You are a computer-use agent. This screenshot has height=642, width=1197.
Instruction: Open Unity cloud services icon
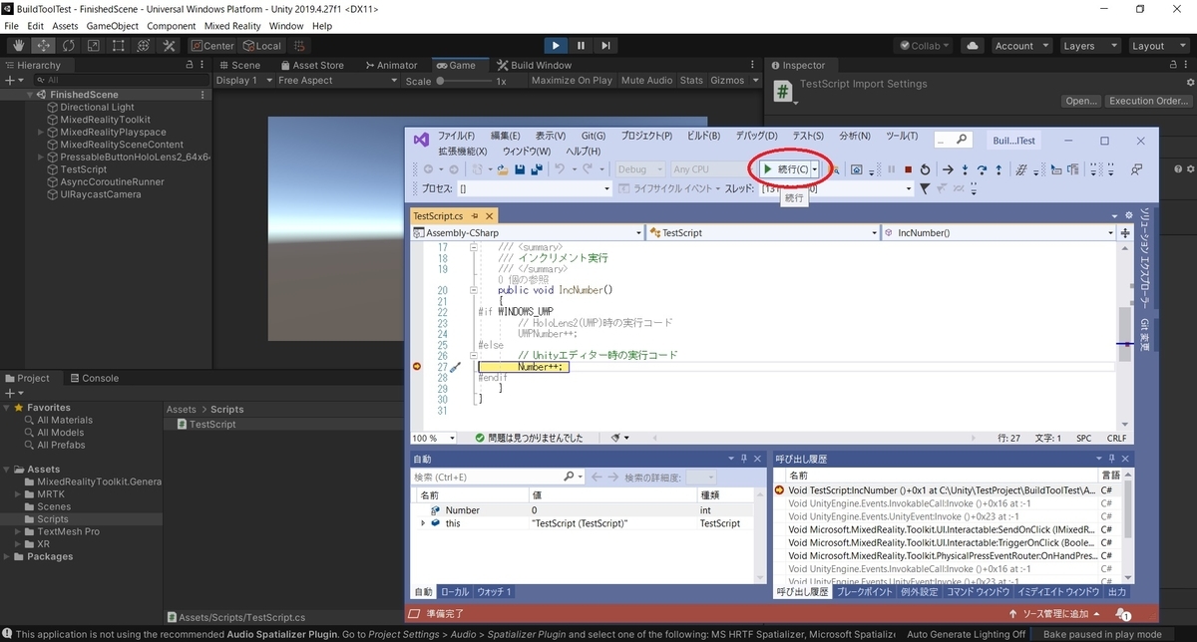point(974,46)
